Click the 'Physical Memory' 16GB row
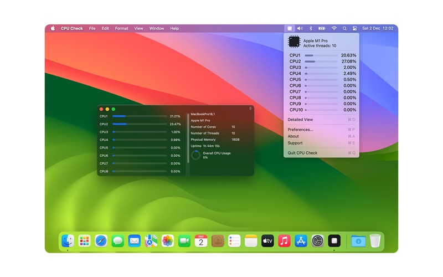Viewport: 443px width, 277px height. [x=215, y=140]
